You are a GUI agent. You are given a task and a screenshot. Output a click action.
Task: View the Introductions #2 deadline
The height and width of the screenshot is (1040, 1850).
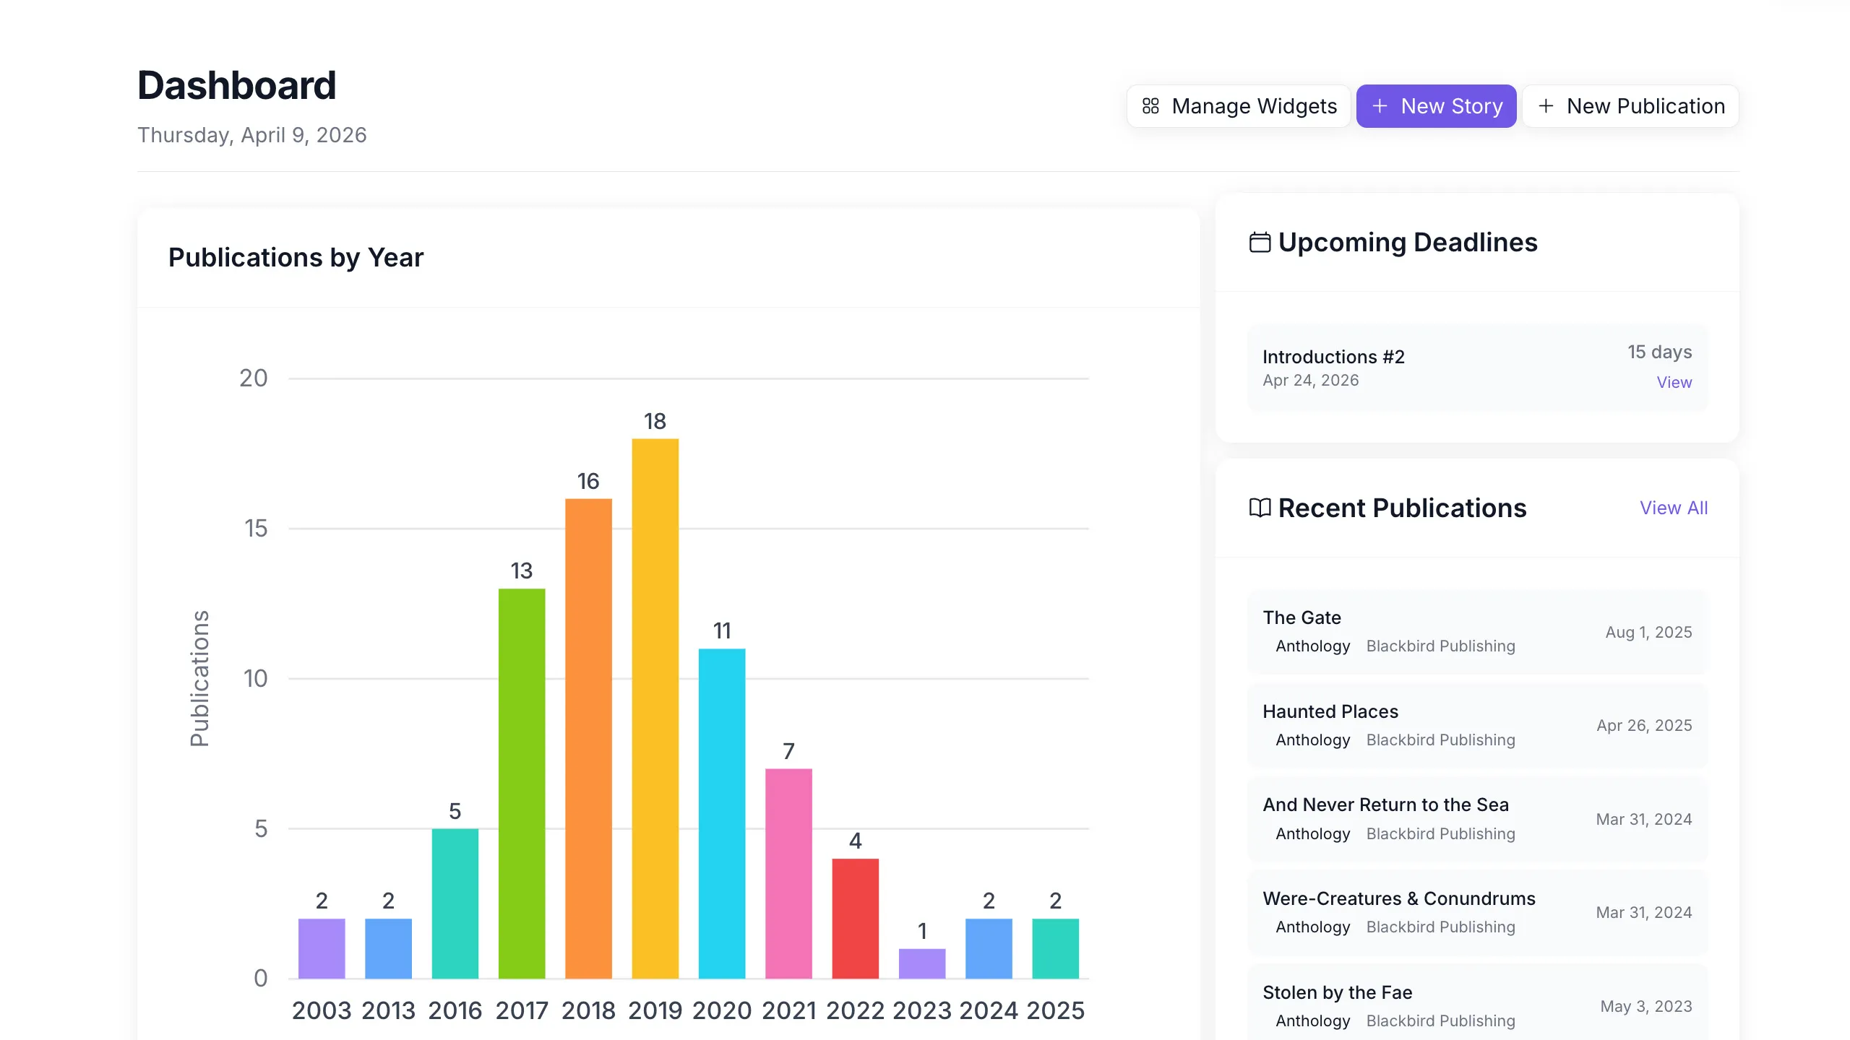(1674, 382)
